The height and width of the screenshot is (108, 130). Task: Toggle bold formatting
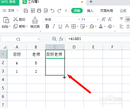47,26
